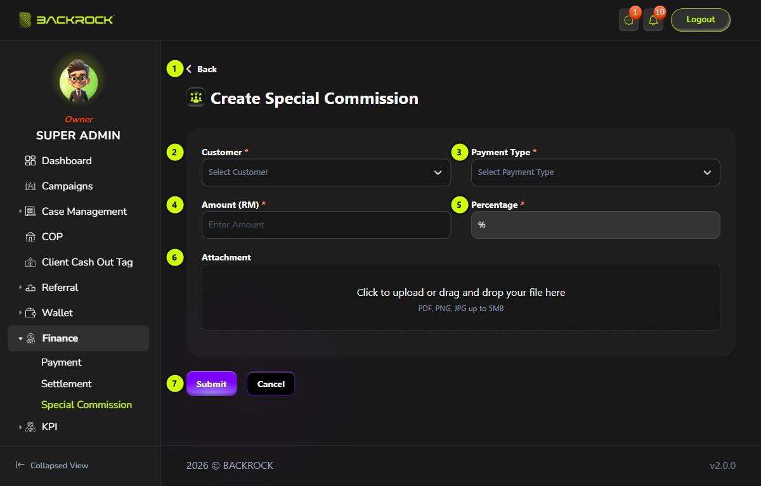
Task: Click the Percentage input field
Action: pyautogui.click(x=595, y=225)
